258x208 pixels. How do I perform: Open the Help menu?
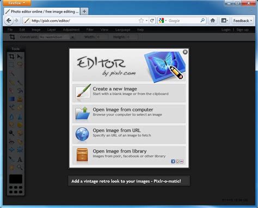[140, 30]
